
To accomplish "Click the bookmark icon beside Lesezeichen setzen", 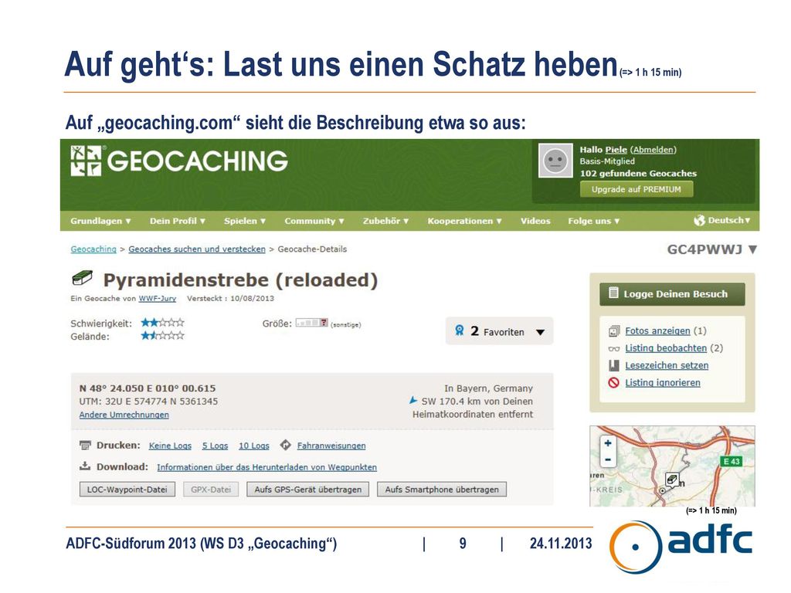I will [614, 365].
